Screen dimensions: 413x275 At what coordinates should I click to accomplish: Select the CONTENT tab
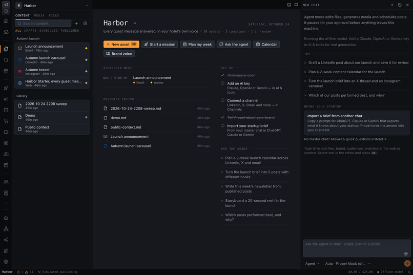pyautogui.click(x=23, y=15)
